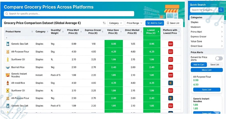Click Basmati Rice bowl icon
The width and height of the screenshot is (226, 119).
point(8,67)
